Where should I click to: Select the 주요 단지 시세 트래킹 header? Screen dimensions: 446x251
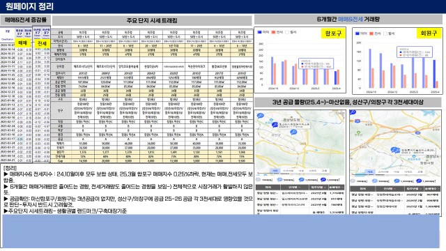coord(152,20)
